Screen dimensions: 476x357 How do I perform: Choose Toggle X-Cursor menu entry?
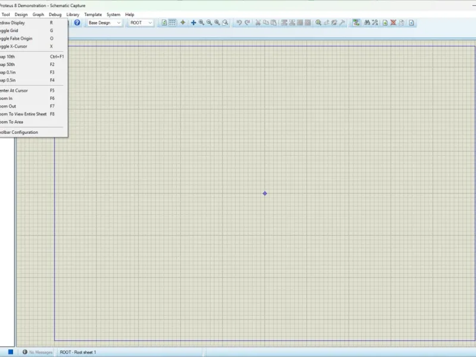click(x=33, y=46)
